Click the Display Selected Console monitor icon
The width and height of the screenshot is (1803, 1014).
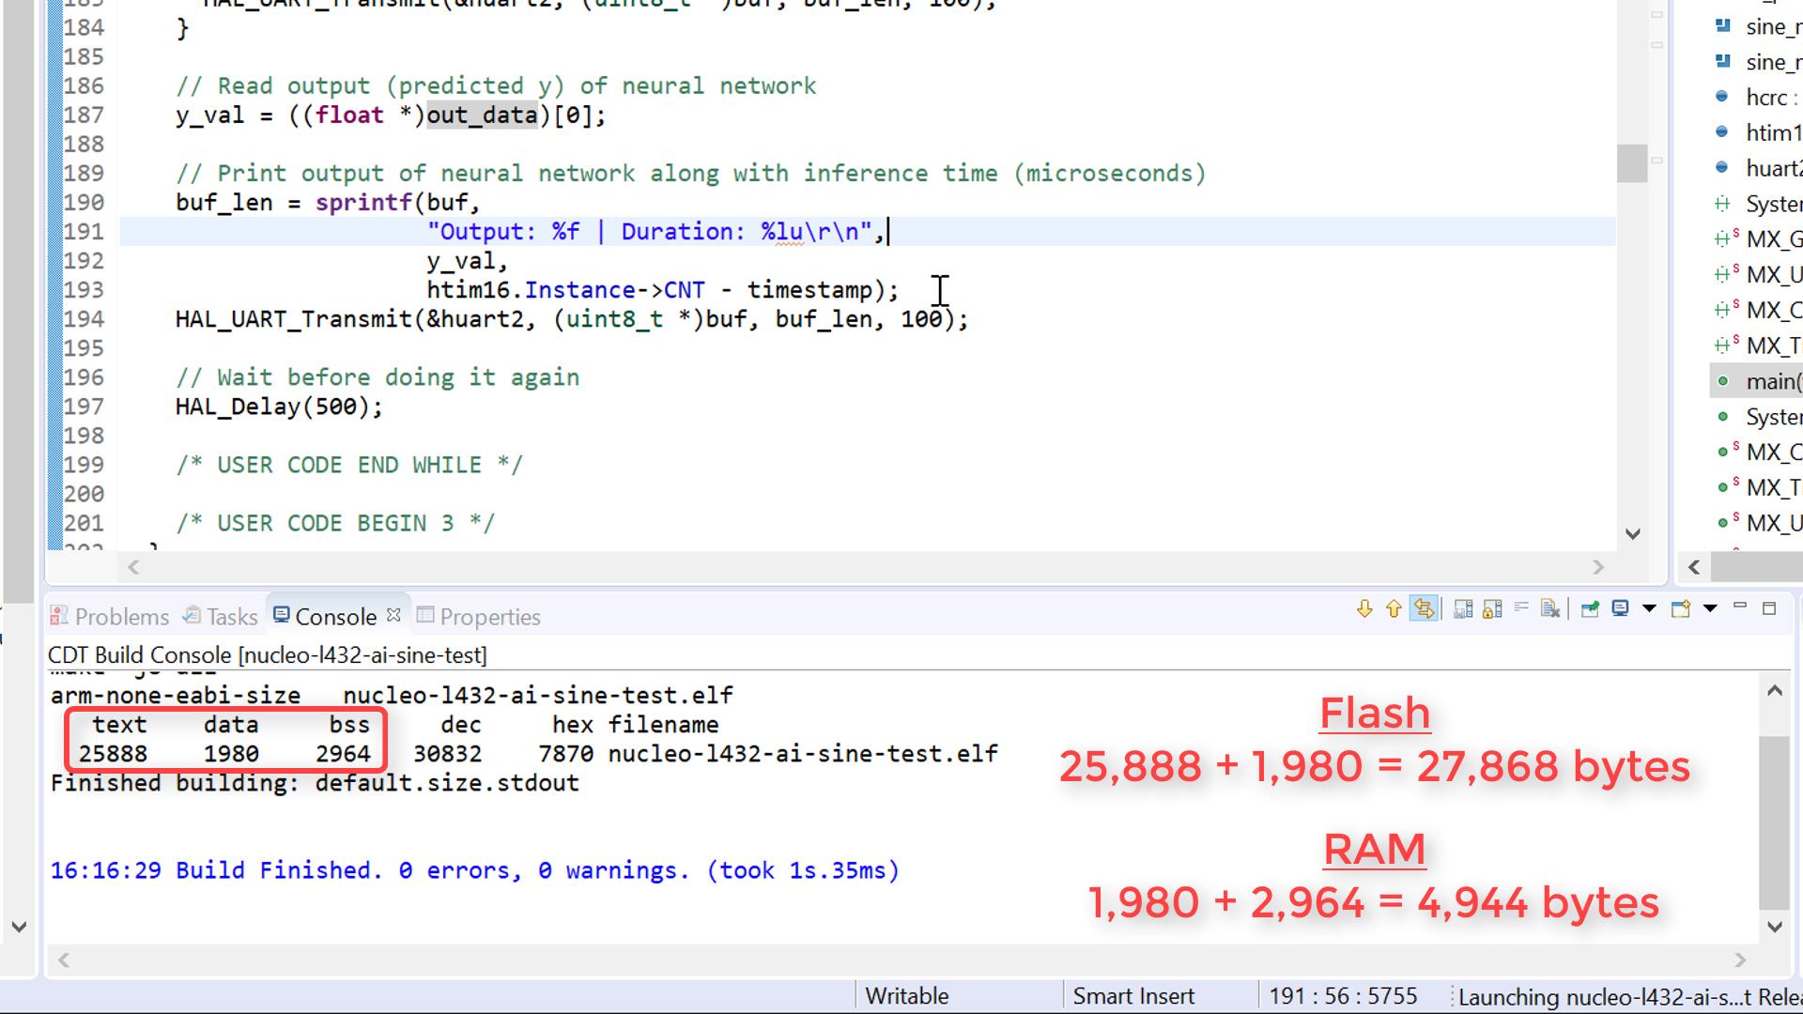[x=1620, y=608]
